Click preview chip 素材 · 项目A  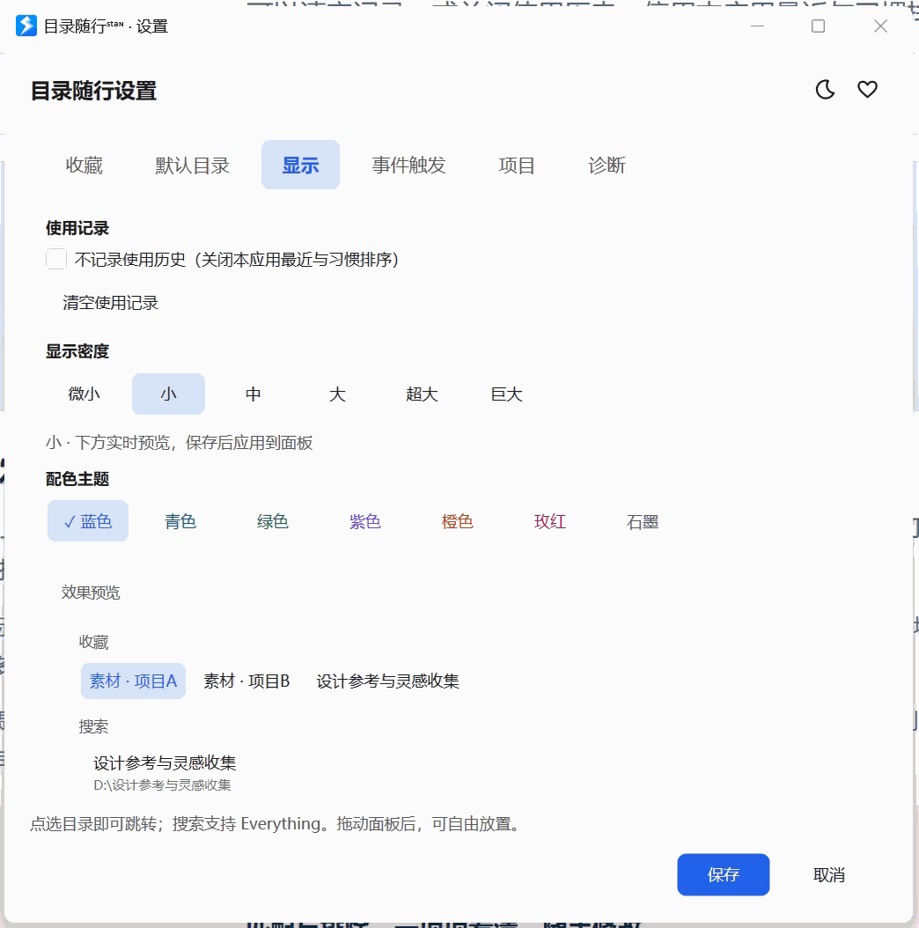[133, 681]
